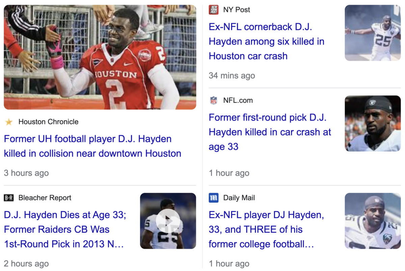Click '3 hours ago' timestamp
Viewport: 405px width, 271px height.
pos(26,173)
